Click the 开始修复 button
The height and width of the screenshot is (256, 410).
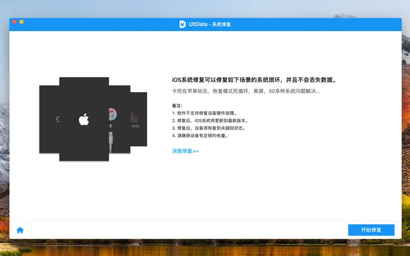[371, 230]
